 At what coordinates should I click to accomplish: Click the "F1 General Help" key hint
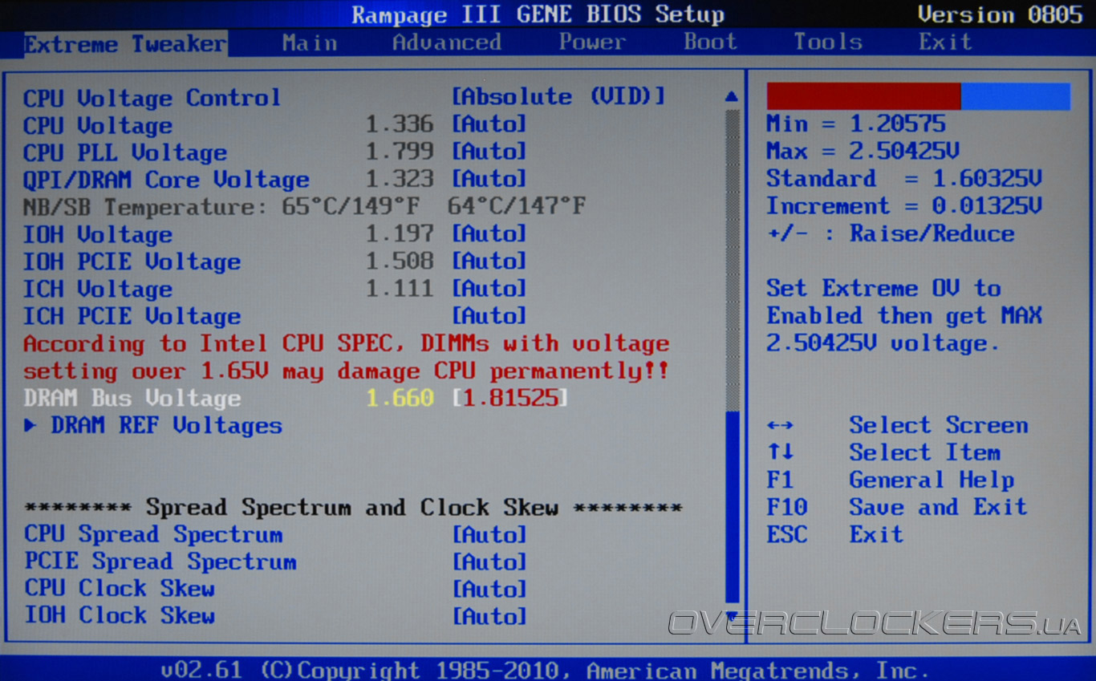[x=891, y=480]
